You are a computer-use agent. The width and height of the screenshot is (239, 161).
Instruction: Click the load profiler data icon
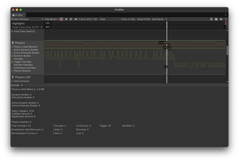click(211, 19)
